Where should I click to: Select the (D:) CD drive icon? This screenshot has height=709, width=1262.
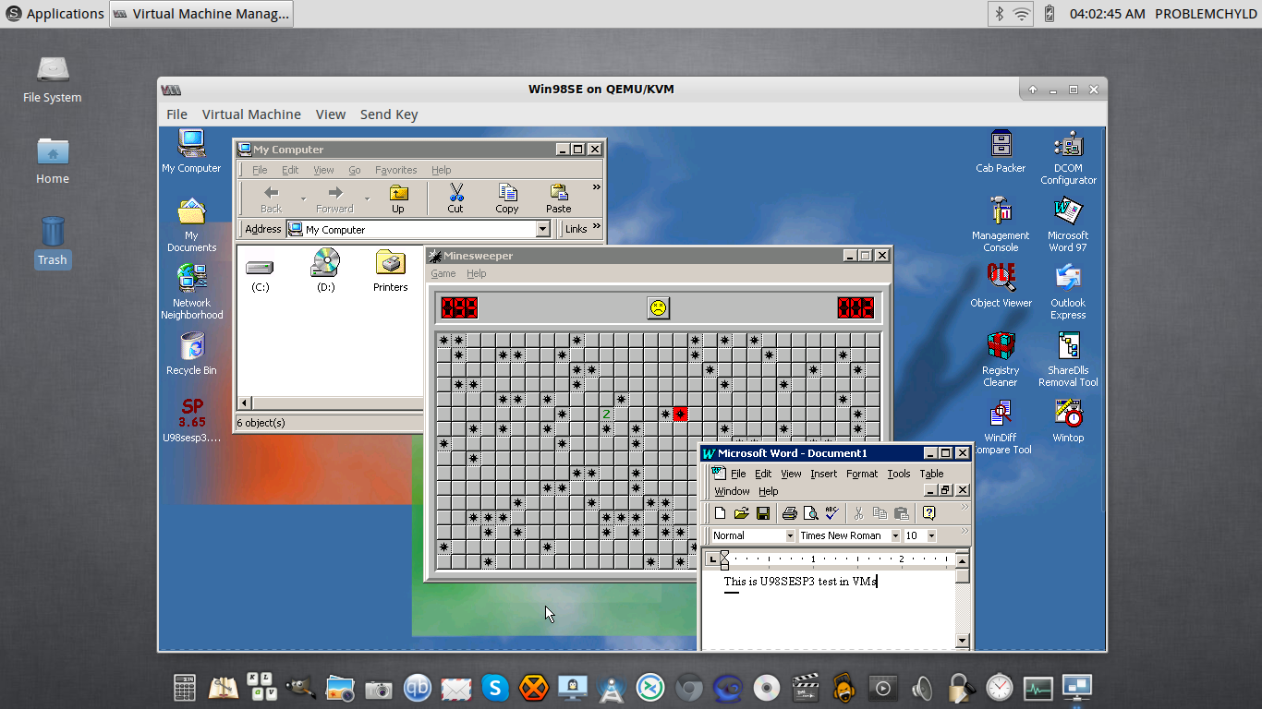(325, 270)
